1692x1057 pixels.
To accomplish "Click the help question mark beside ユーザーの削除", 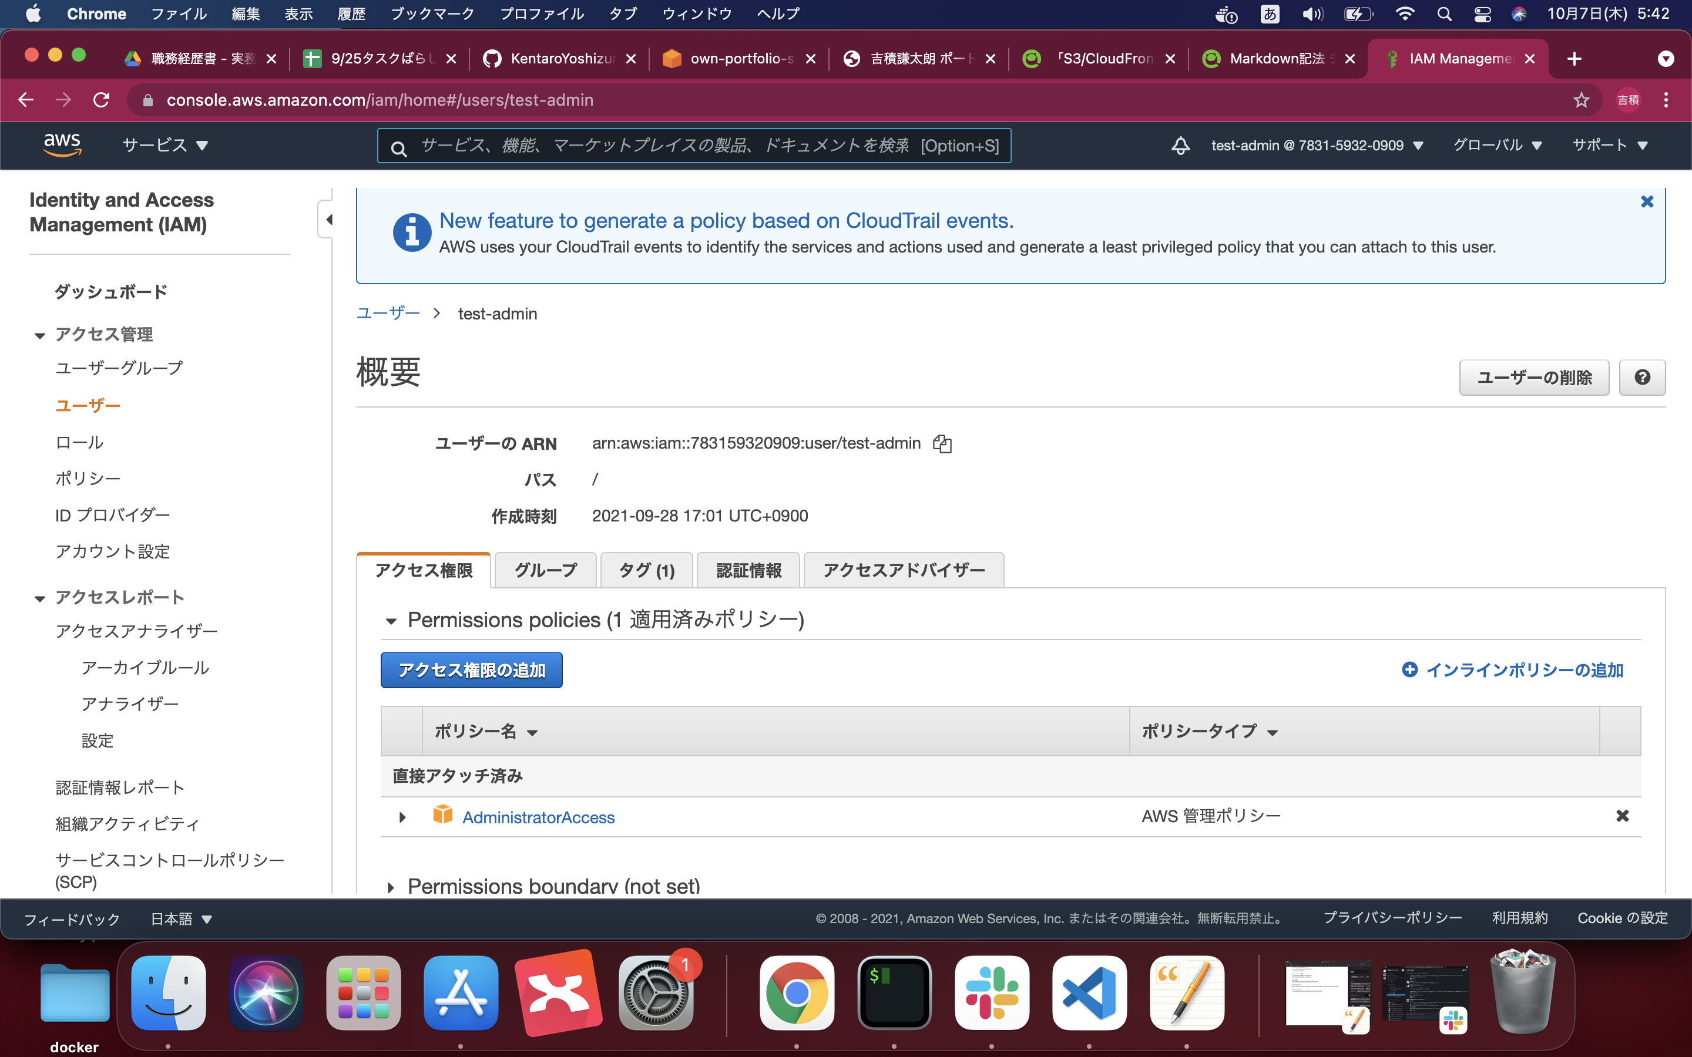I will pos(1643,378).
